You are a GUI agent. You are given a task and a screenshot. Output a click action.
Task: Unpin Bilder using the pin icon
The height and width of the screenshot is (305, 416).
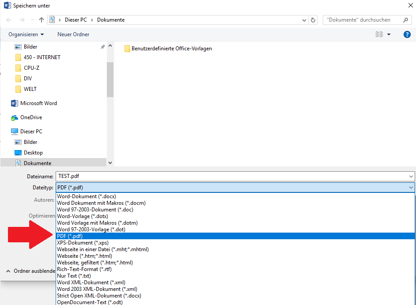(x=102, y=47)
